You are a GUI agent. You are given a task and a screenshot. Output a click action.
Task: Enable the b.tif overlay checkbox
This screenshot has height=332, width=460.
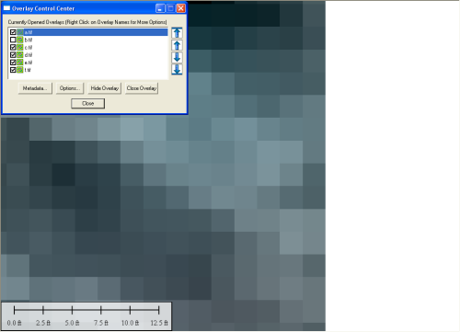[13, 40]
